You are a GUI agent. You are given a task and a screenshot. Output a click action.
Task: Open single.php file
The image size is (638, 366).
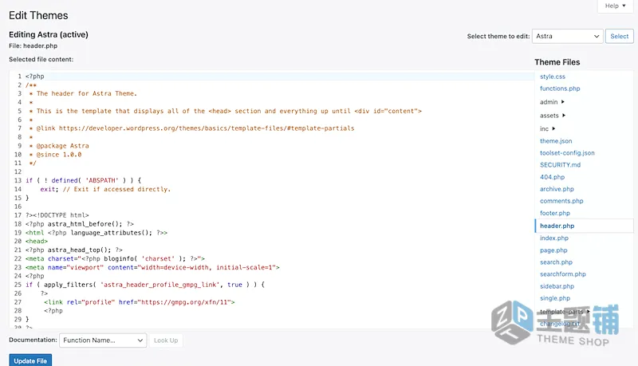(x=555, y=298)
